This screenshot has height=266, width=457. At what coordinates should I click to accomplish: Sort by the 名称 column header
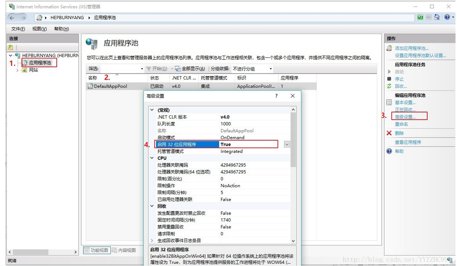(117, 78)
